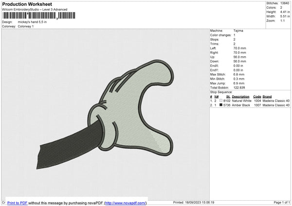Click the 'Description' column header

[240, 97]
